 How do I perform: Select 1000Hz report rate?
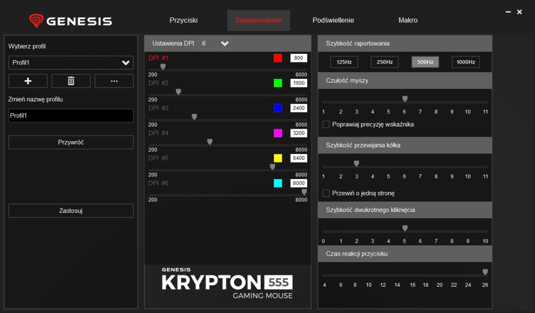pyautogui.click(x=466, y=62)
